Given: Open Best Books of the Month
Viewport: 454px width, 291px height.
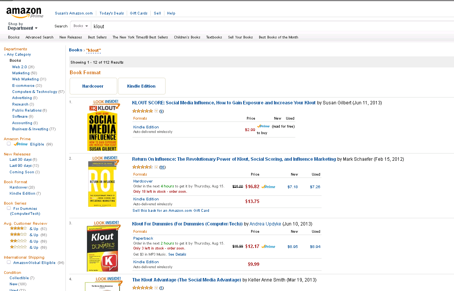Looking at the screenshot, I should pyautogui.click(x=279, y=37).
